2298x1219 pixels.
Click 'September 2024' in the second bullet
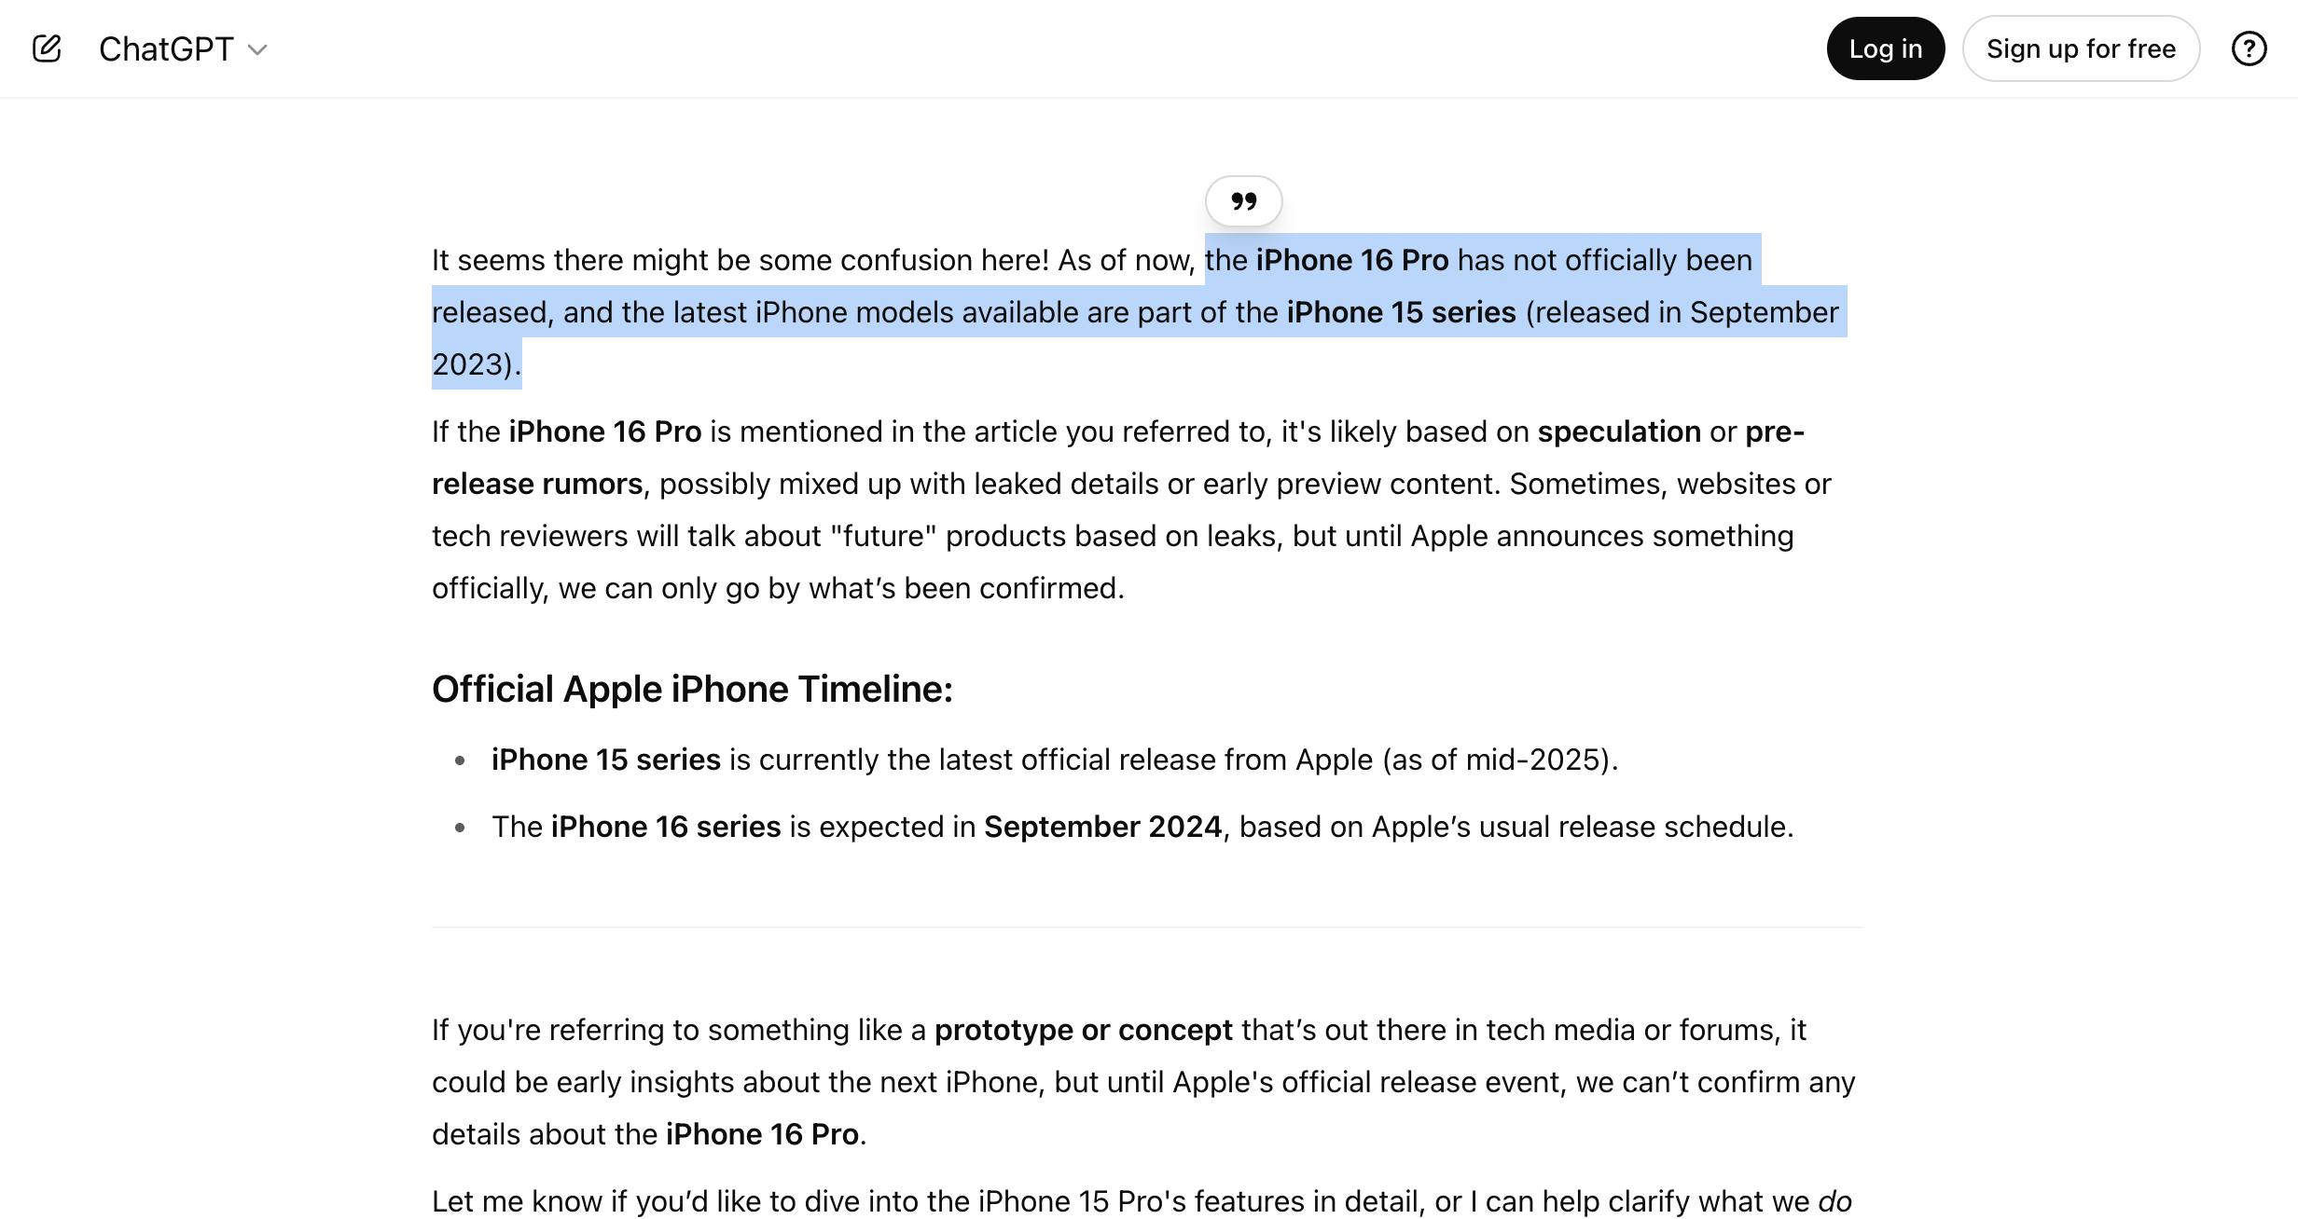[x=1102, y=827]
